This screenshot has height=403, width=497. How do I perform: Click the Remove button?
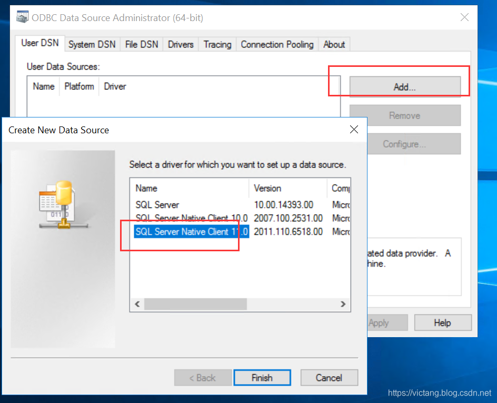405,115
